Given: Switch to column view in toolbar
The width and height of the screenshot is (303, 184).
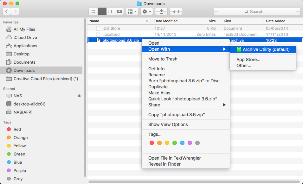Looking at the screenshot, I should [111, 11].
